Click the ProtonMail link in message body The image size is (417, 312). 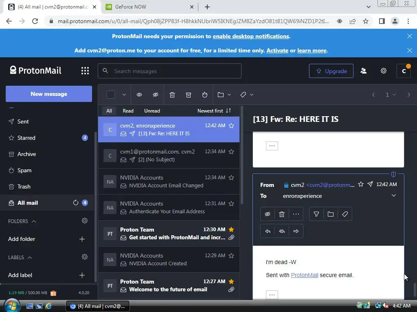(x=305, y=275)
